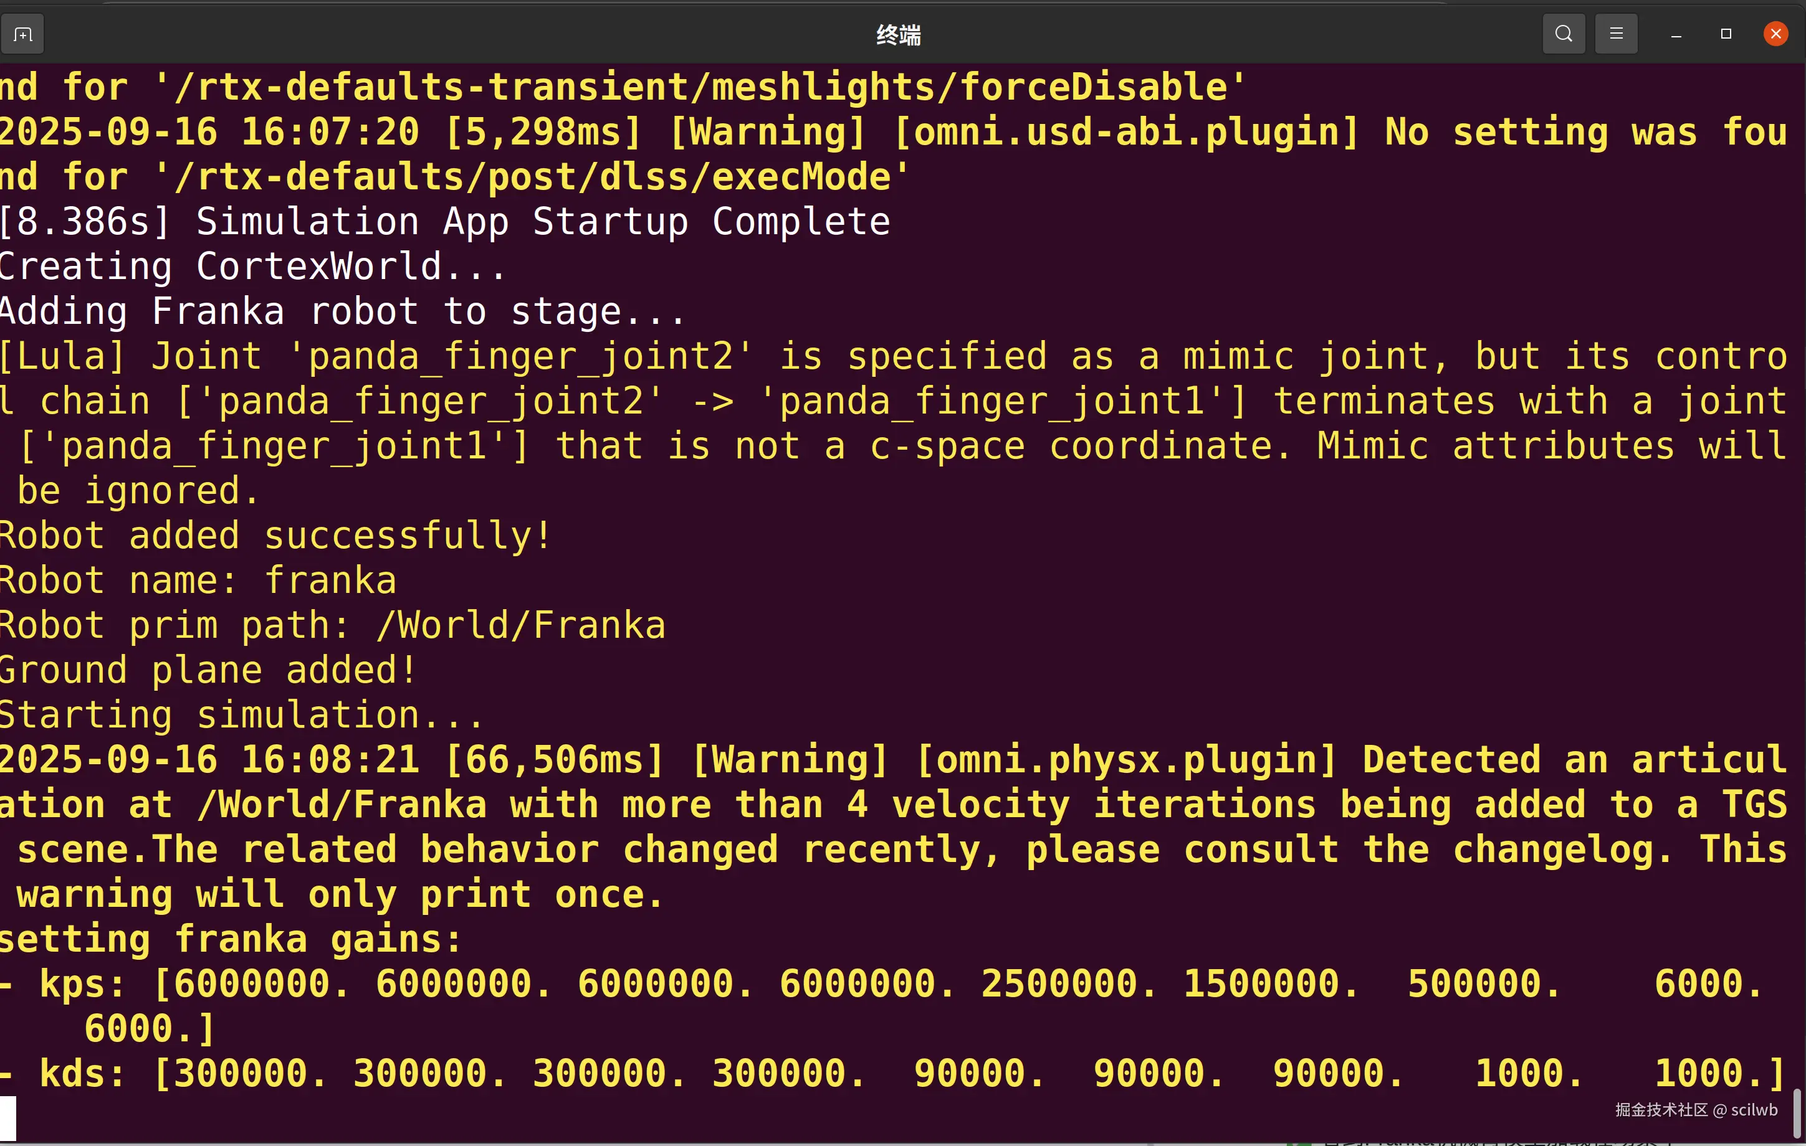The width and height of the screenshot is (1806, 1146).
Task: Click the 'kds:' gains label
Action: 81,1073
